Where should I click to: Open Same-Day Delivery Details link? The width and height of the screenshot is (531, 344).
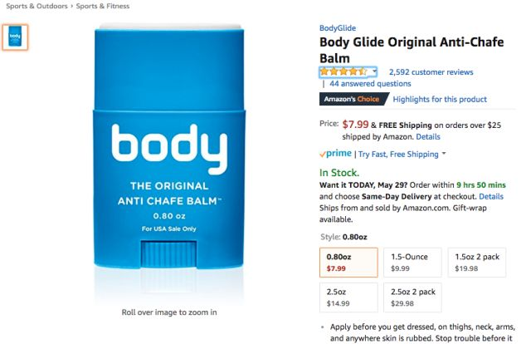[x=491, y=196]
